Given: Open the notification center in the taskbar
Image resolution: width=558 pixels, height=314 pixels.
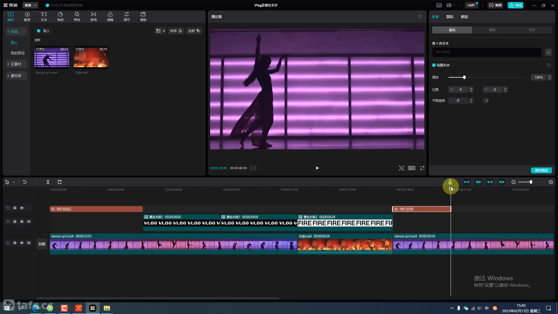Looking at the screenshot, I should [548, 308].
